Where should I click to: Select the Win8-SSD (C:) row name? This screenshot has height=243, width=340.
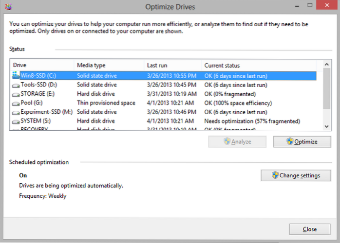coord(38,75)
